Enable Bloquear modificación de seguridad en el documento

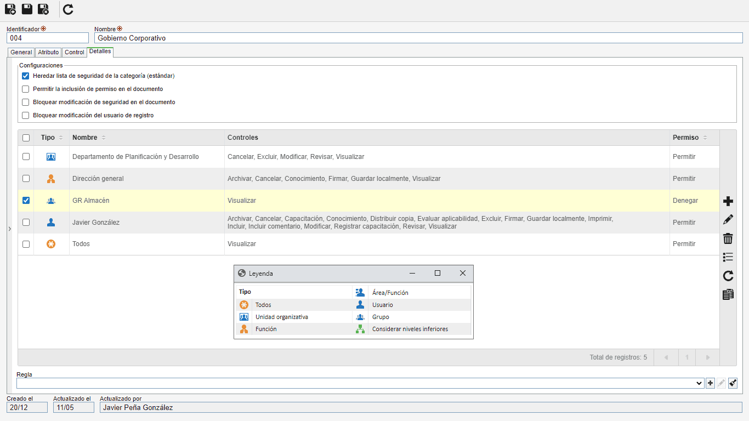tap(25, 103)
